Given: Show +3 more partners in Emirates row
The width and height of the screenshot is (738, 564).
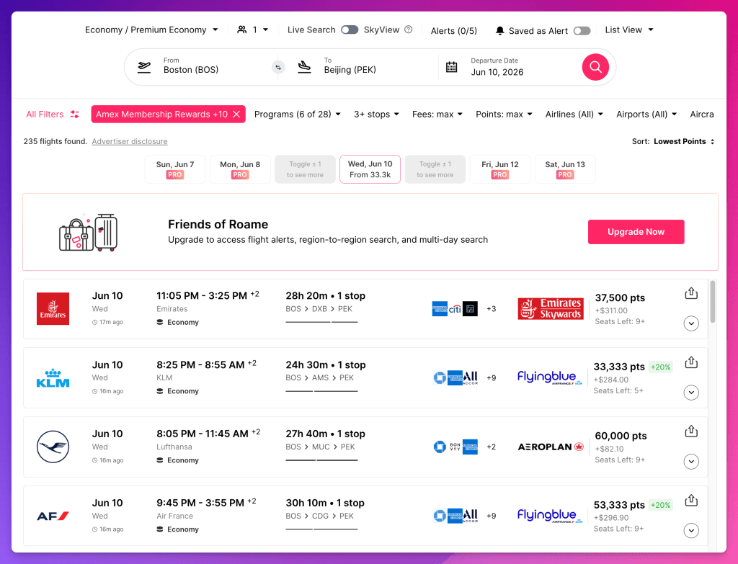Looking at the screenshot, I should (491, 308).
